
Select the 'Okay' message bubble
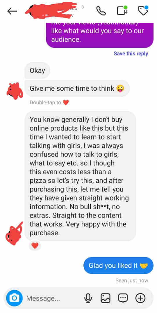[37, 71]
